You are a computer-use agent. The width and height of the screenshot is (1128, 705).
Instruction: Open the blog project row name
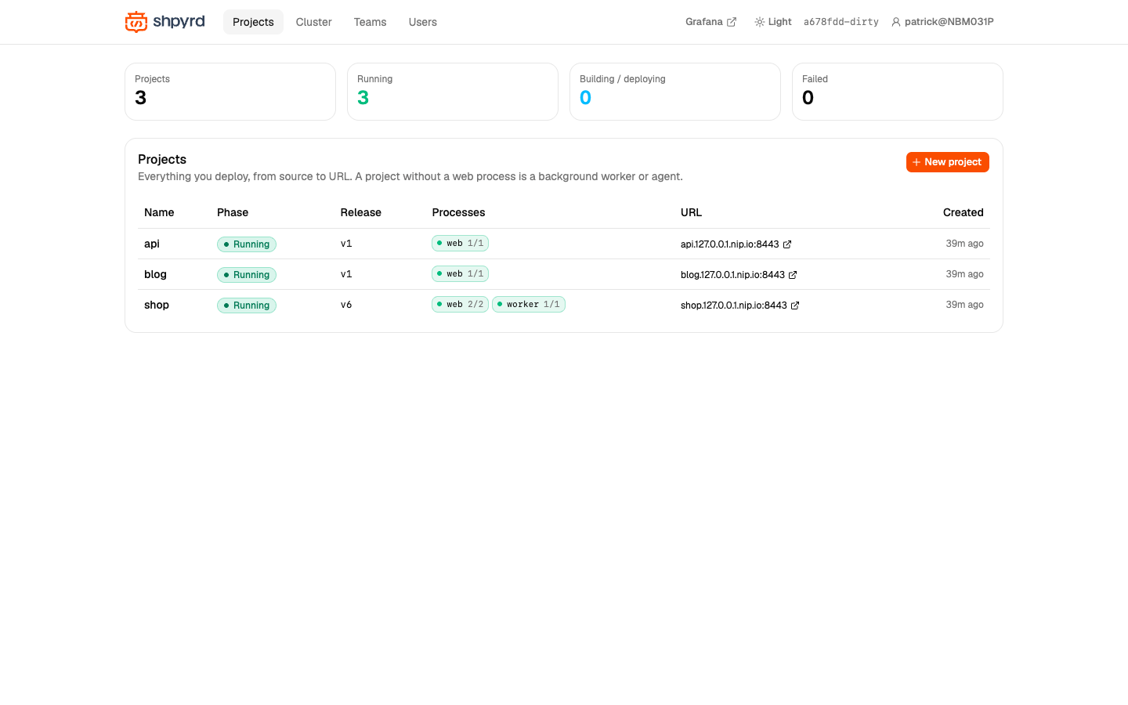point(155,274)
